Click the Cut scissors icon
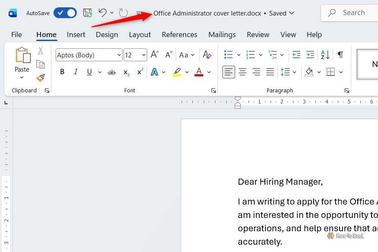 pos(41,51)
